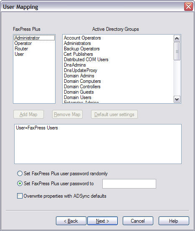Go to the Next wizard step

102,221
